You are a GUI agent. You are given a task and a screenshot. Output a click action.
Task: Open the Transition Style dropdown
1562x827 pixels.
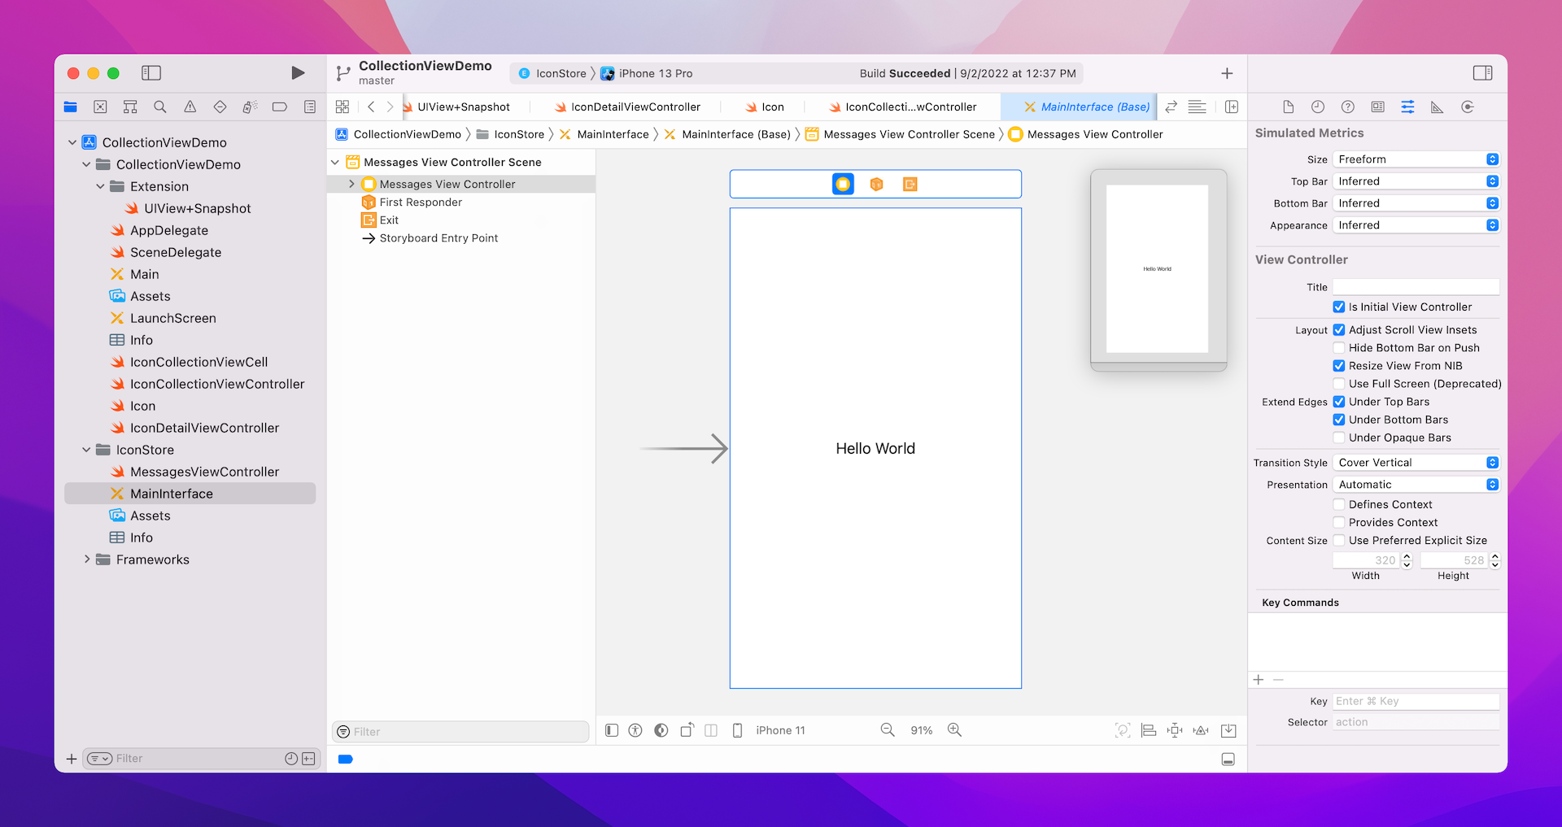(x=1416, y=463)
